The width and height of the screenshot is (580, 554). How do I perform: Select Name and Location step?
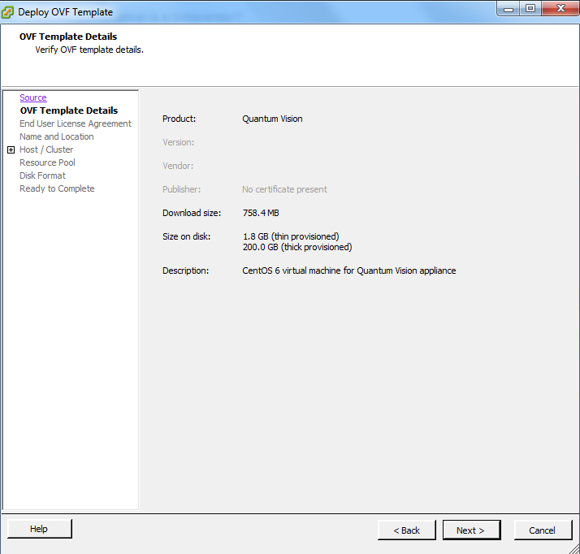pos(57,136)
